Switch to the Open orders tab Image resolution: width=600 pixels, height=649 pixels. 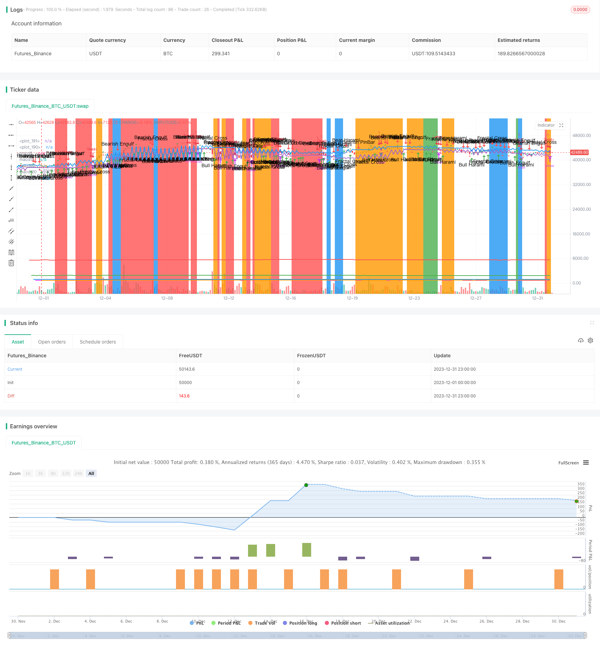(x=52, y=342)
